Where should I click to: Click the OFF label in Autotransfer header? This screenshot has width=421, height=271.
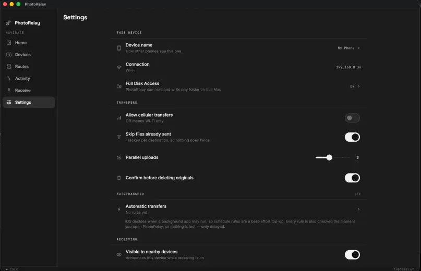pyautogui.click(x=358, y=194)
